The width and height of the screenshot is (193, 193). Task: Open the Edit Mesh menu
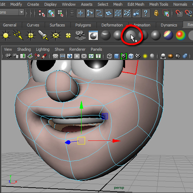pos(136,4)
